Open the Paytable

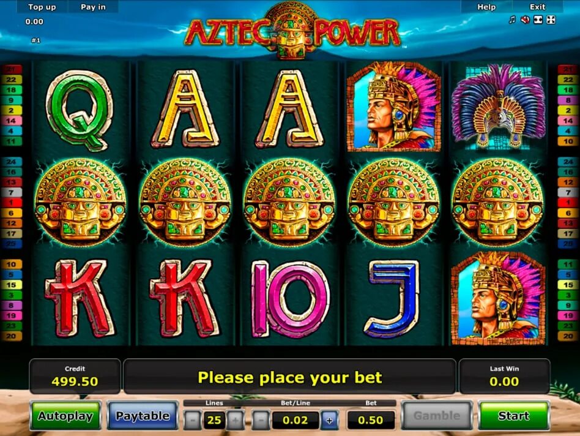143,416
